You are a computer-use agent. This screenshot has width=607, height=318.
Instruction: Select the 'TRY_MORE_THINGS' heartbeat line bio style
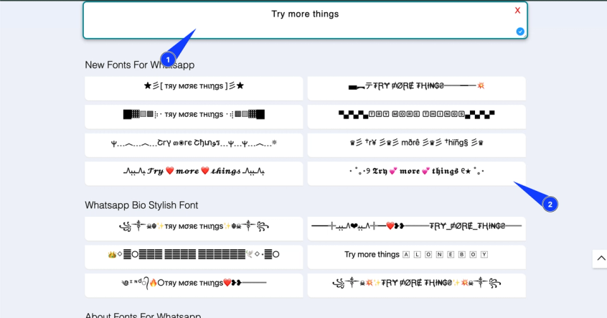(417, 228)
